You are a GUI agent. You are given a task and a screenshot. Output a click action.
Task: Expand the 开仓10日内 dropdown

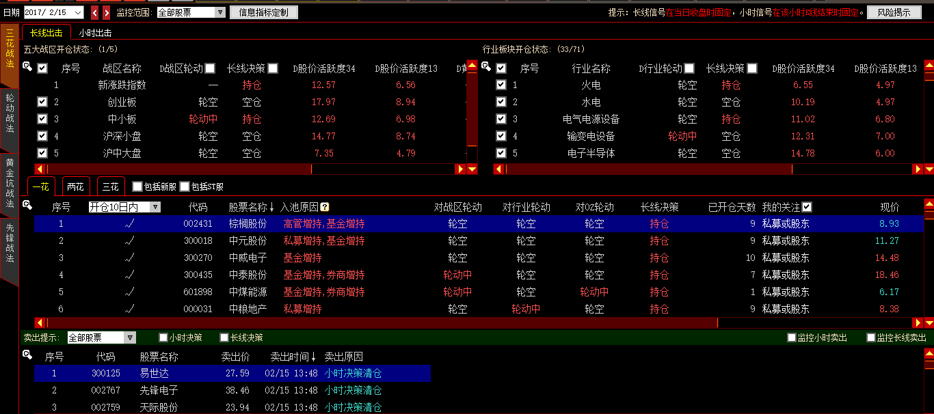point(155,207)
